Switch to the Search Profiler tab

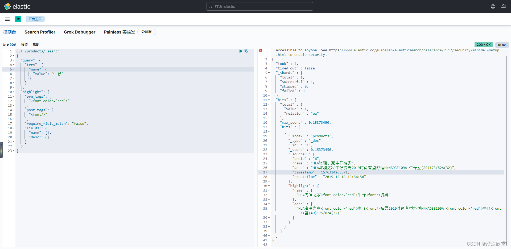point(40,32)
